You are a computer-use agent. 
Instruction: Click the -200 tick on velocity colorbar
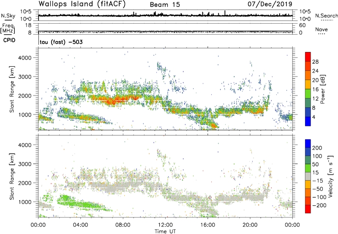coord(319,205)
